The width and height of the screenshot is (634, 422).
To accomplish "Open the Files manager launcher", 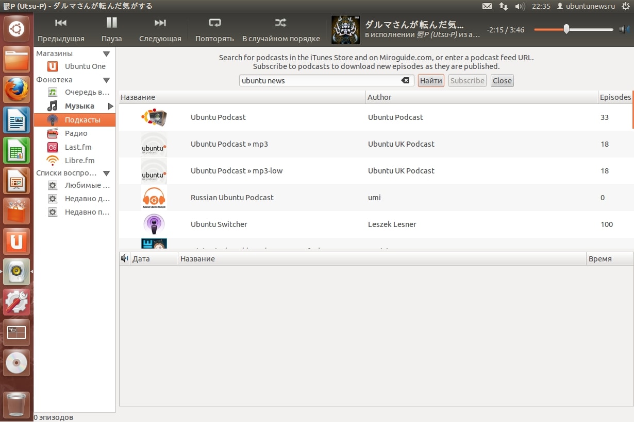I will pyautogui.click(x=16, y=60).
